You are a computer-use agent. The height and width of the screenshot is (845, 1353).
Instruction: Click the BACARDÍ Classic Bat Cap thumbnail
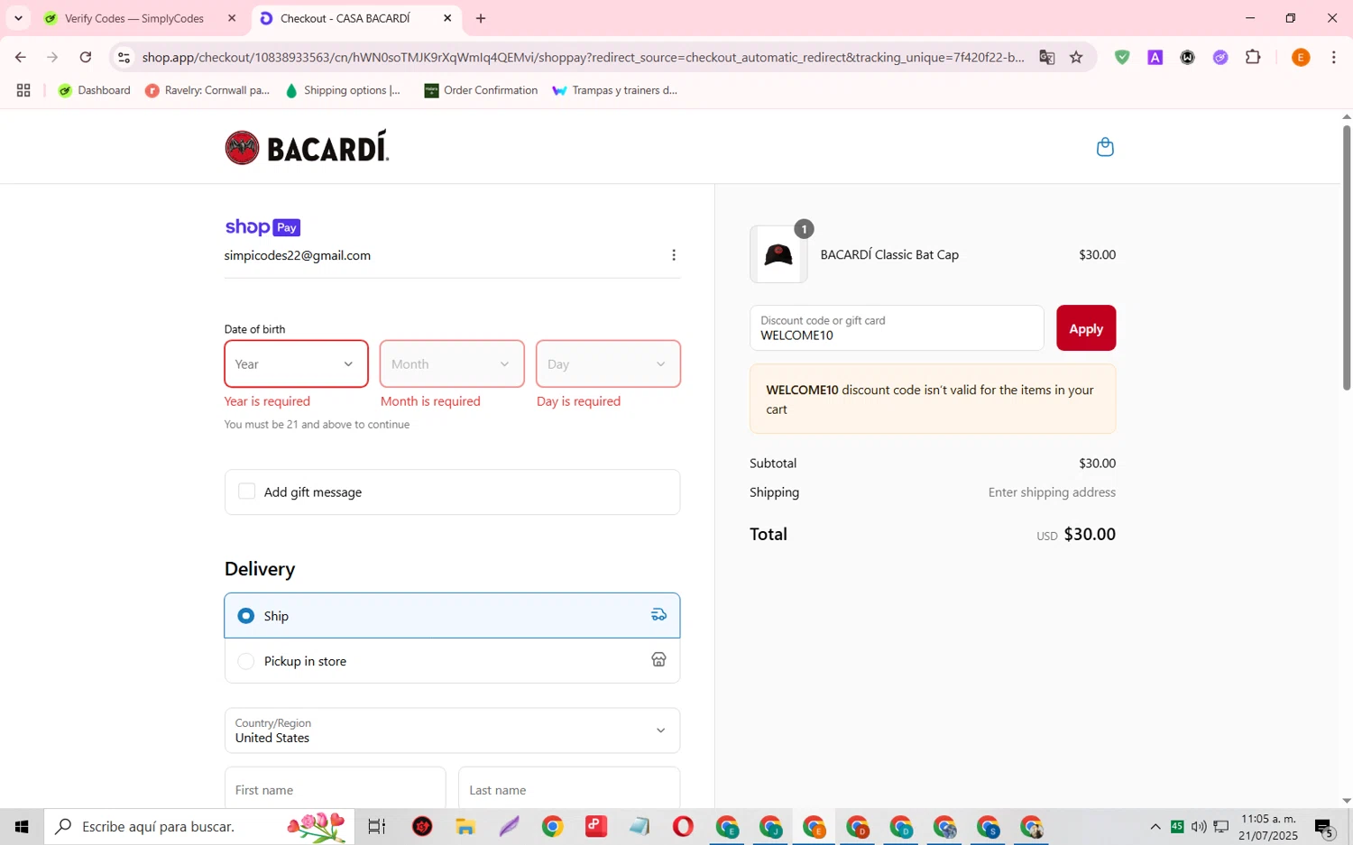point(778,254)
